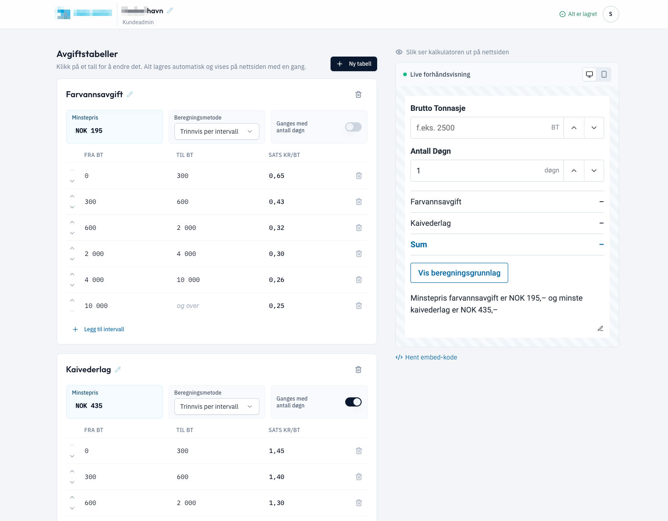Image resolution: width=668 pixels, height=521 pixels.
Task: Move Farvannsavgift row 600–2 000 down
Action: (72, 233)
